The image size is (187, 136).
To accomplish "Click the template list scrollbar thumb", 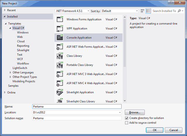I will tap(125, 43).
